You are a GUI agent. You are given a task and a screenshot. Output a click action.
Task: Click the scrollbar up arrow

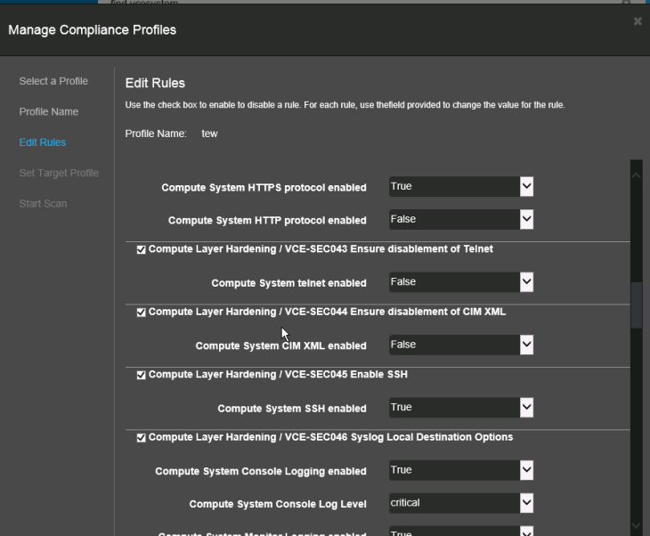pos(636,175)
